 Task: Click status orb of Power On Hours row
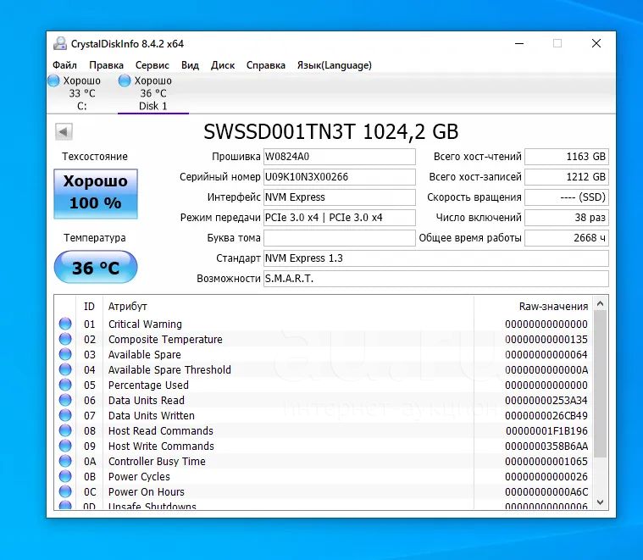[x=65, y=491]
